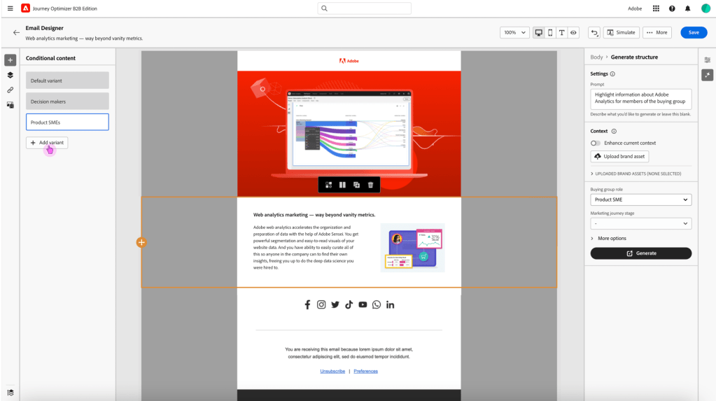Click the LinkedIn social icon
Viewport: 716px width, 401px height.
(390, 304)
